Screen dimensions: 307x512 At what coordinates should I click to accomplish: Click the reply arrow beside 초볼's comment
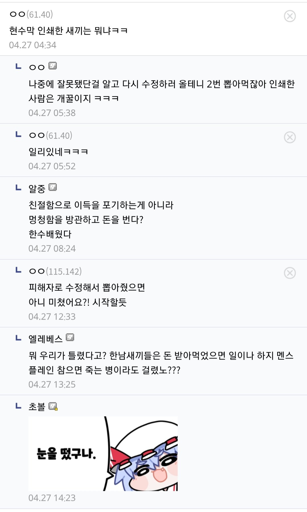tap(18, 406)
